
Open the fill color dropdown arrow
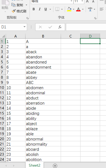[x=73, y=9]
